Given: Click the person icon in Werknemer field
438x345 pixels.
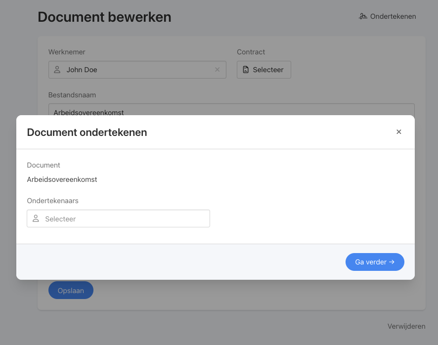Looking at the screenshot, I should pos(57,70).
